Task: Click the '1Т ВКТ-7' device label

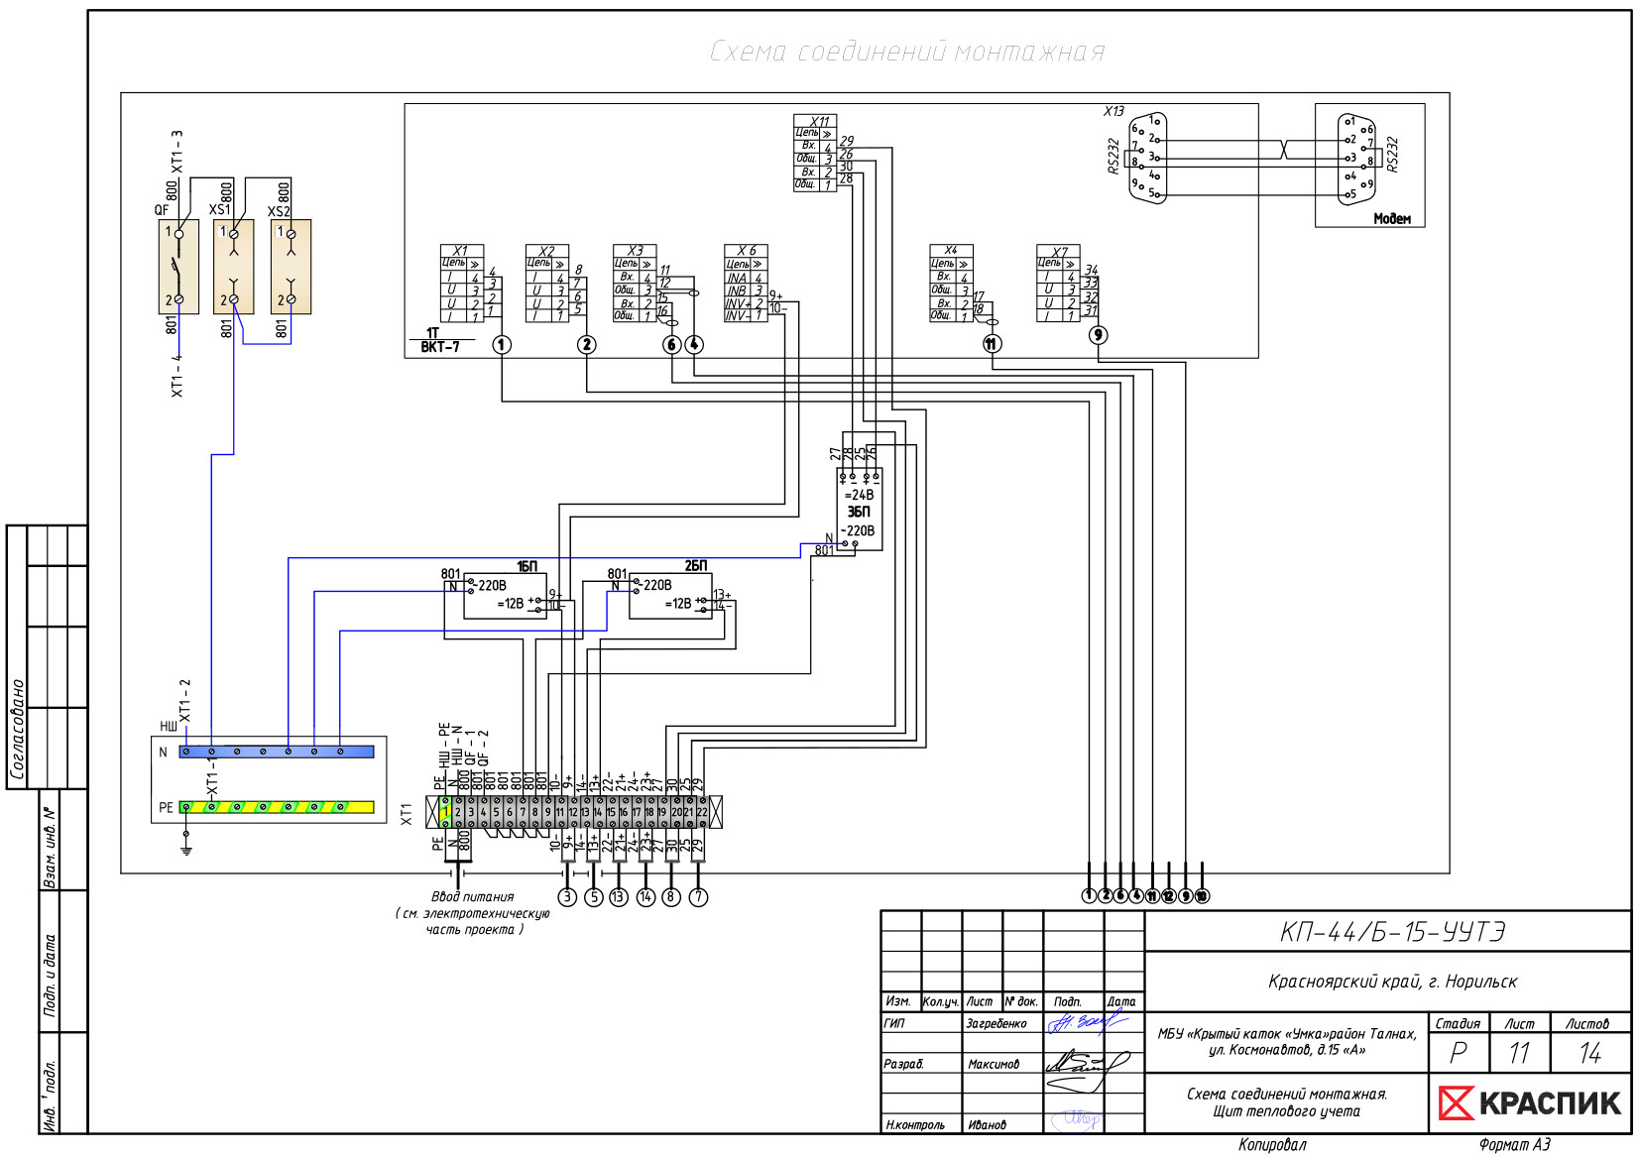Action: point(439,340)
